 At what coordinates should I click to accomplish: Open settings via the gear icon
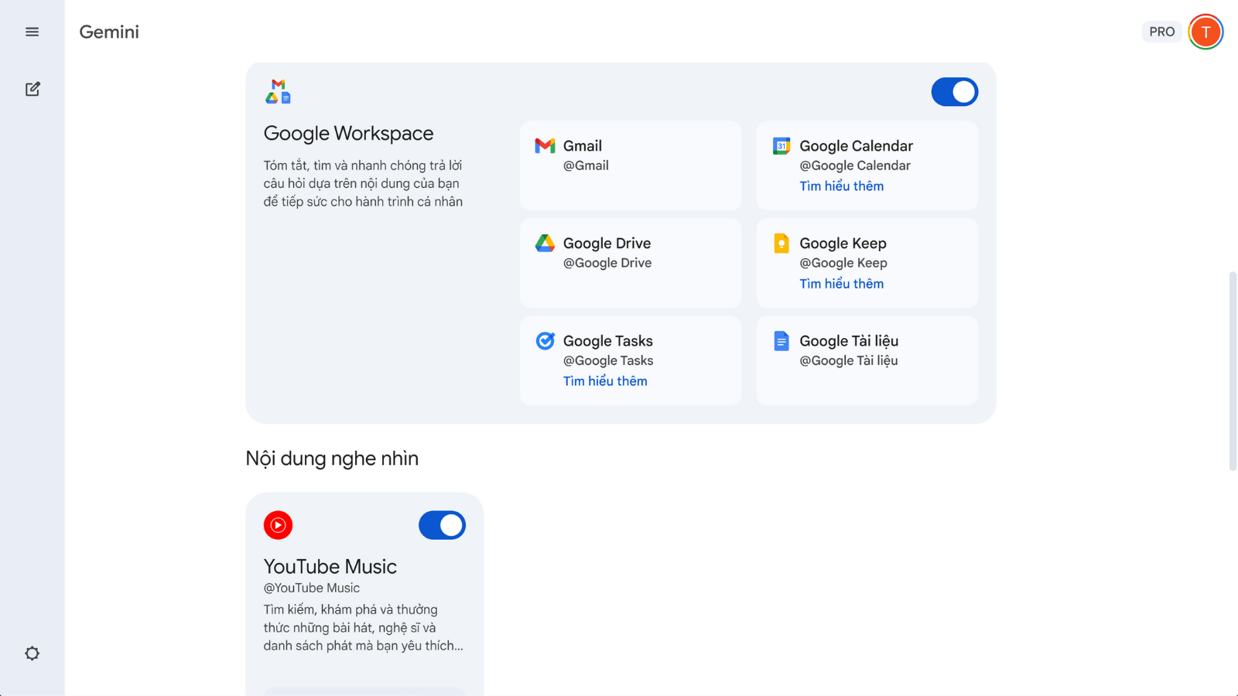32,653
